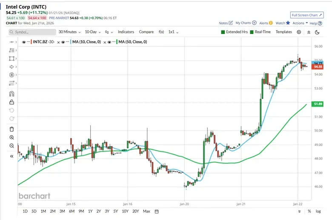Open the Full Screen Chart button
This screenshot has width=332, height=220.
(x=307, y=15)
